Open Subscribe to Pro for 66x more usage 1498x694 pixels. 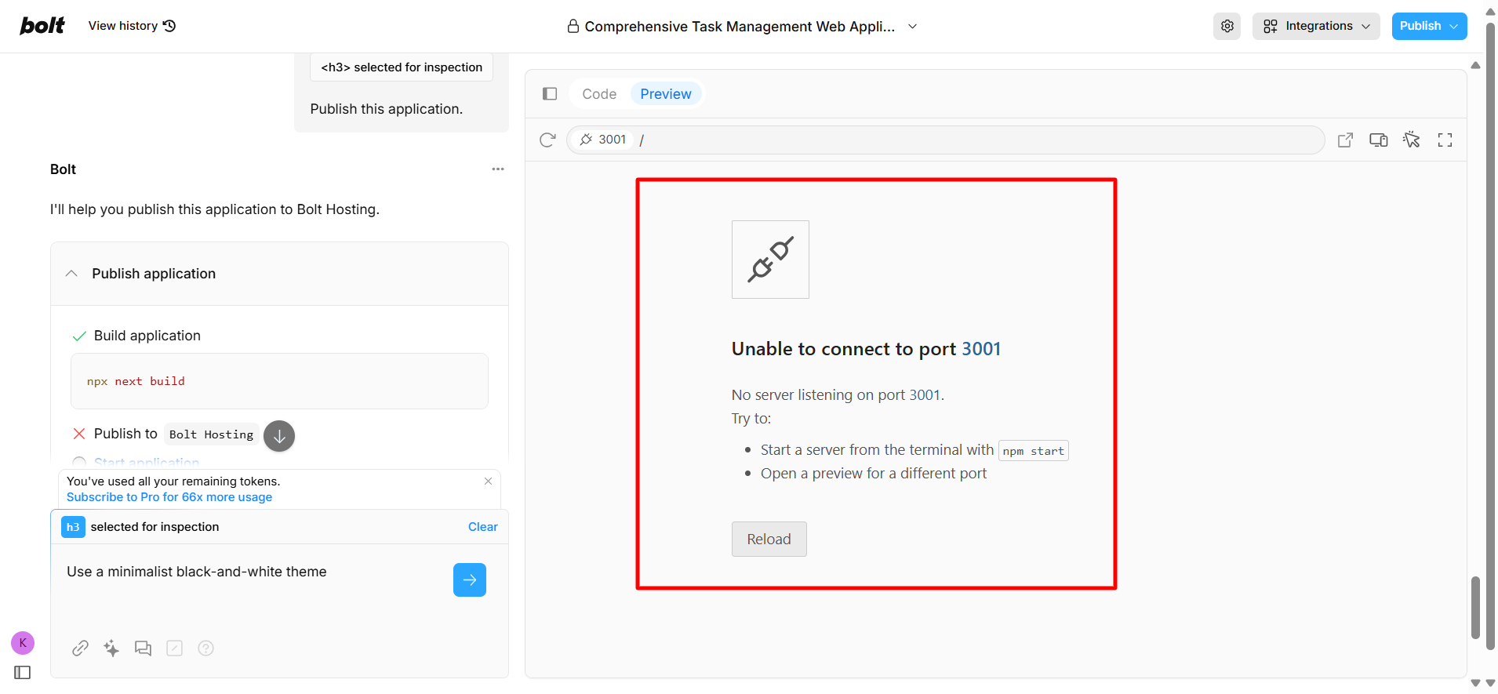169,497
